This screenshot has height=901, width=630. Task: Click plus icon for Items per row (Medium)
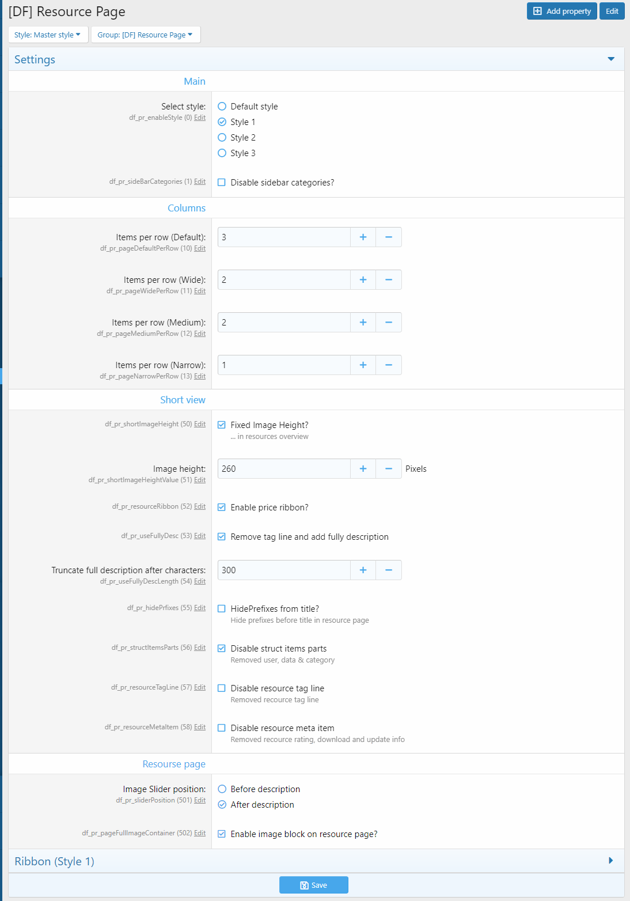(x=363, y=323)
